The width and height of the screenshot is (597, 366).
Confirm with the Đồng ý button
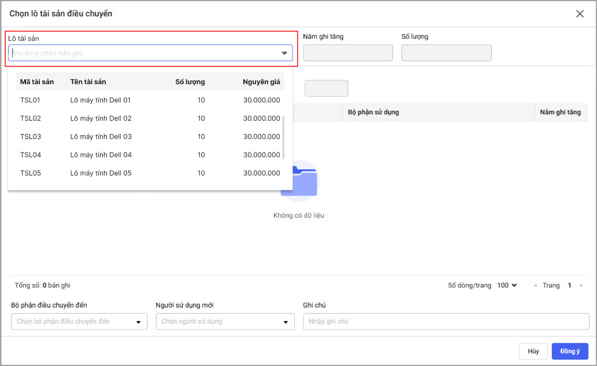click(x=569, y=351)
